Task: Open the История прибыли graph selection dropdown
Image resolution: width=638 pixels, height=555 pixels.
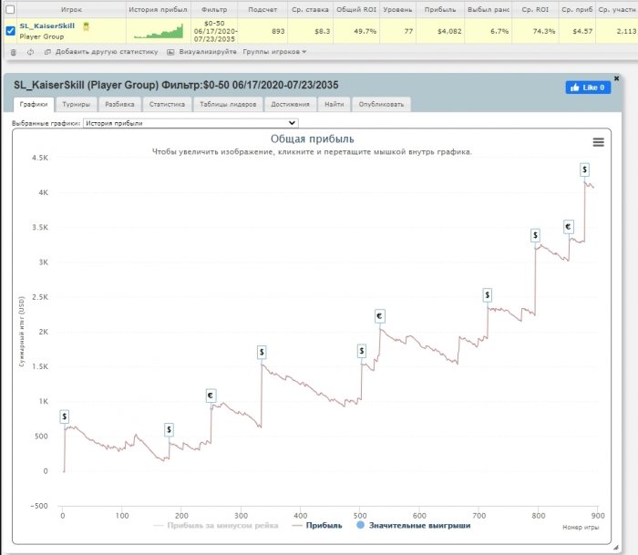Action: (x=190, y=123)
